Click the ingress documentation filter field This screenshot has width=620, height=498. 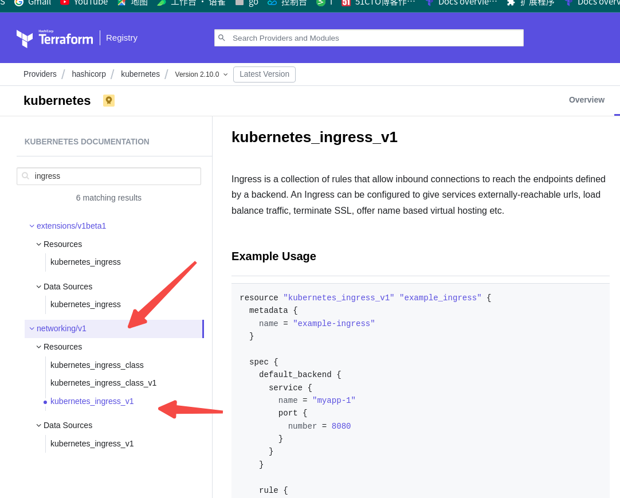pyautogui.click(x=109, y=176)
